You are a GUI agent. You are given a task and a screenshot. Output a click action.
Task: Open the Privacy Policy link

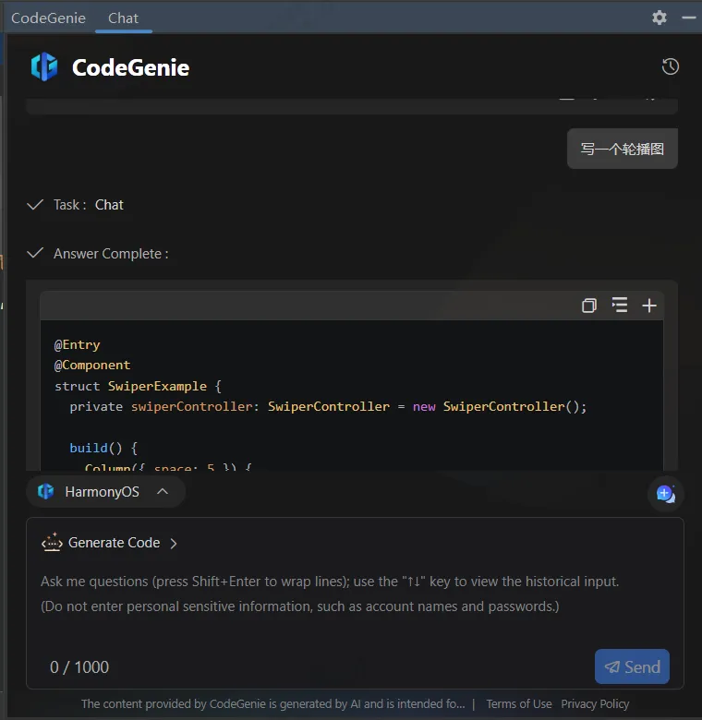(x=595, y=703)
